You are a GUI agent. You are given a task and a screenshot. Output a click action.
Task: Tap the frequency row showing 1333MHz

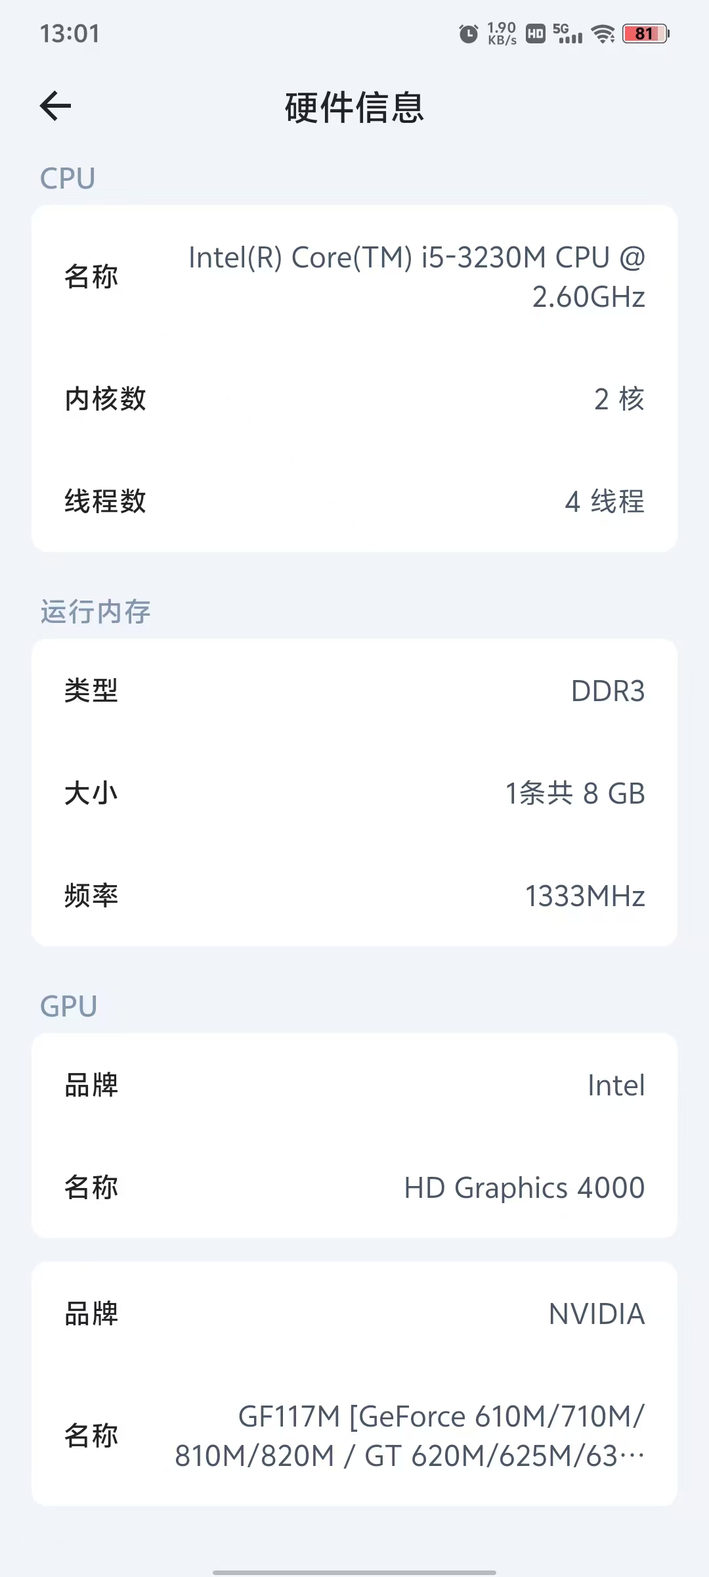(x=354, y=896)
